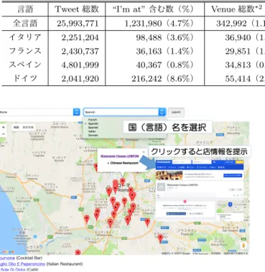Click the red marker under the info popup
The height and width of the screenshot is (272, 265).
pyautogui.click(x=123, y=182)
